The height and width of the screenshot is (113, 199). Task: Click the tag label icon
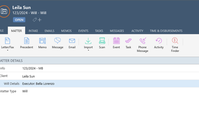click(35, 20)
